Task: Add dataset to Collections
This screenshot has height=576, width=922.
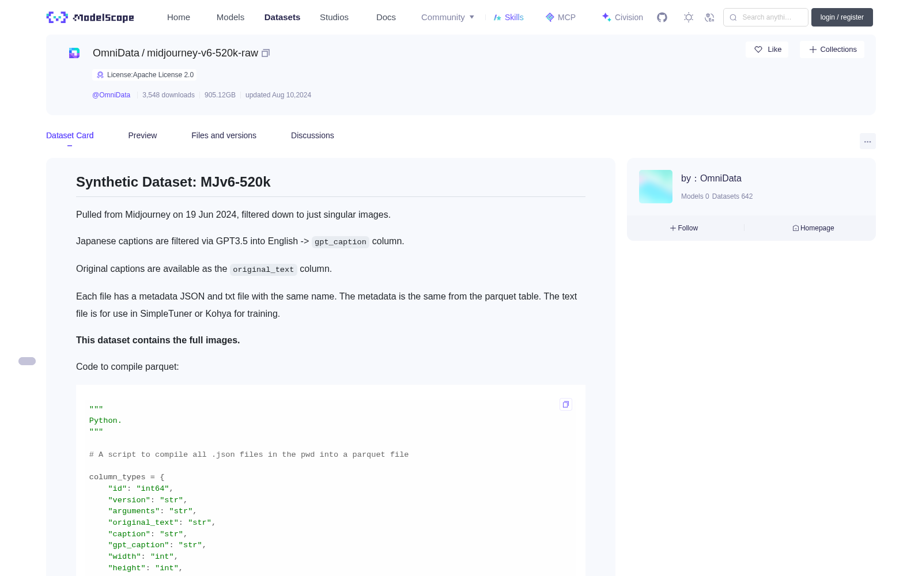Action: [832, 50]
